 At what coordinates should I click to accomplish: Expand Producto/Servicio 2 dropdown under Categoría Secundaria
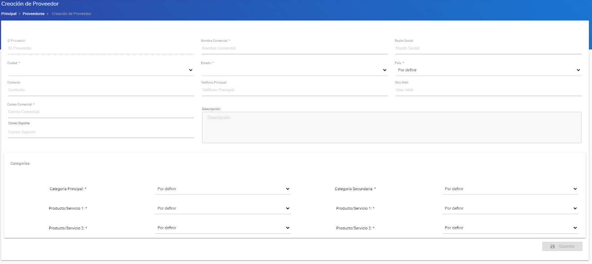(x=510, y=228)
